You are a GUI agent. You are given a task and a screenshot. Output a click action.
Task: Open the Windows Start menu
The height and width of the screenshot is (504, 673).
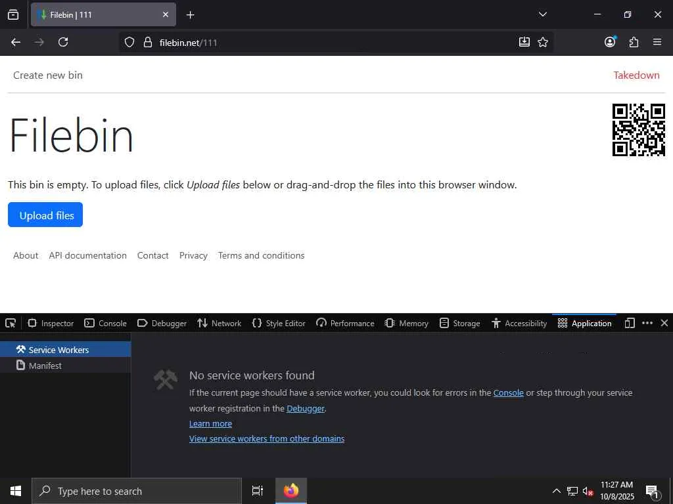coord(16,491)
